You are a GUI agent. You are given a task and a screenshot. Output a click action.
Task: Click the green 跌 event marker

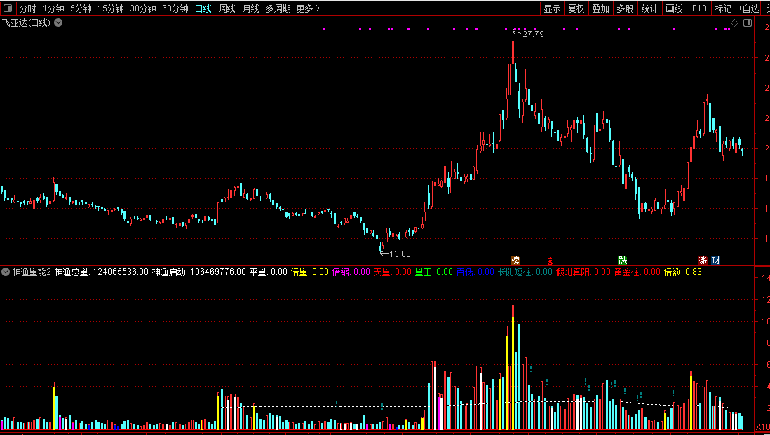coord(623,261)
